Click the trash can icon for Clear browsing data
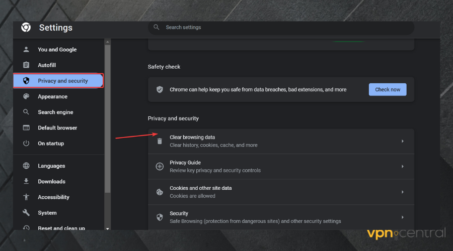 160,141
